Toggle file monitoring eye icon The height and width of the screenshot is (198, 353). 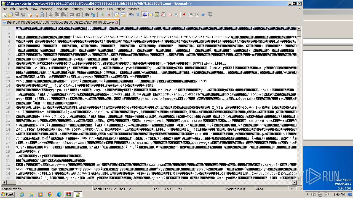point(176,15)
